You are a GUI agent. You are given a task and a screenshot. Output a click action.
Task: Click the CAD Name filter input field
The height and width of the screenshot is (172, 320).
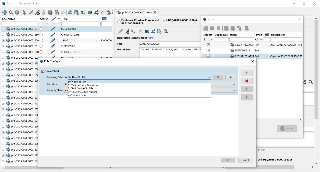pos(20,24)
